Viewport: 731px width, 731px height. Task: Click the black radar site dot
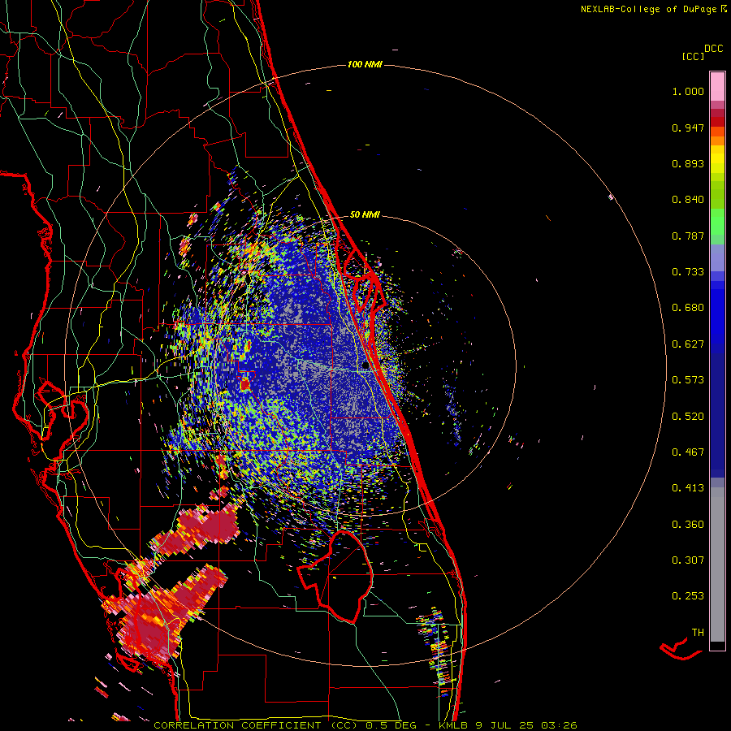tap(365, 366)
